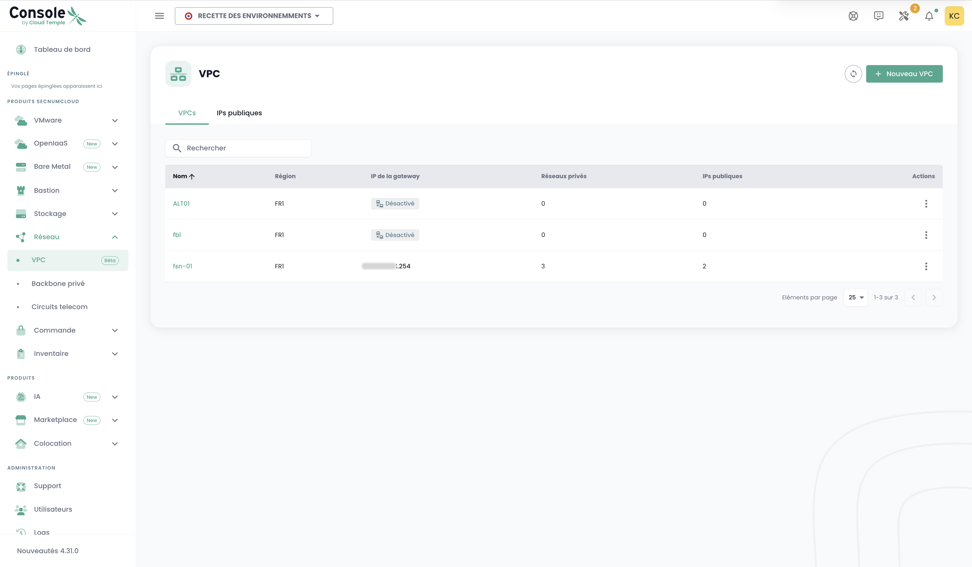Open the maintenance tools icon with badge
Image resolution: width=972 pixels, height=567 pixels.
pyautogui.click(x=904, y=16)
